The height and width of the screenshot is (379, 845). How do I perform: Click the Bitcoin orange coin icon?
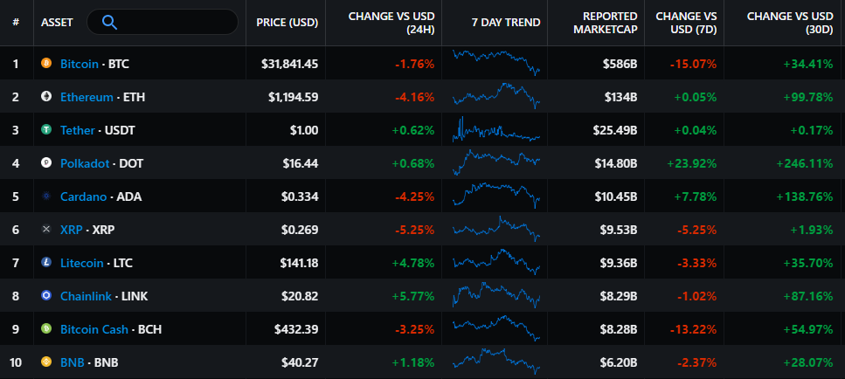tap(46, 64)
